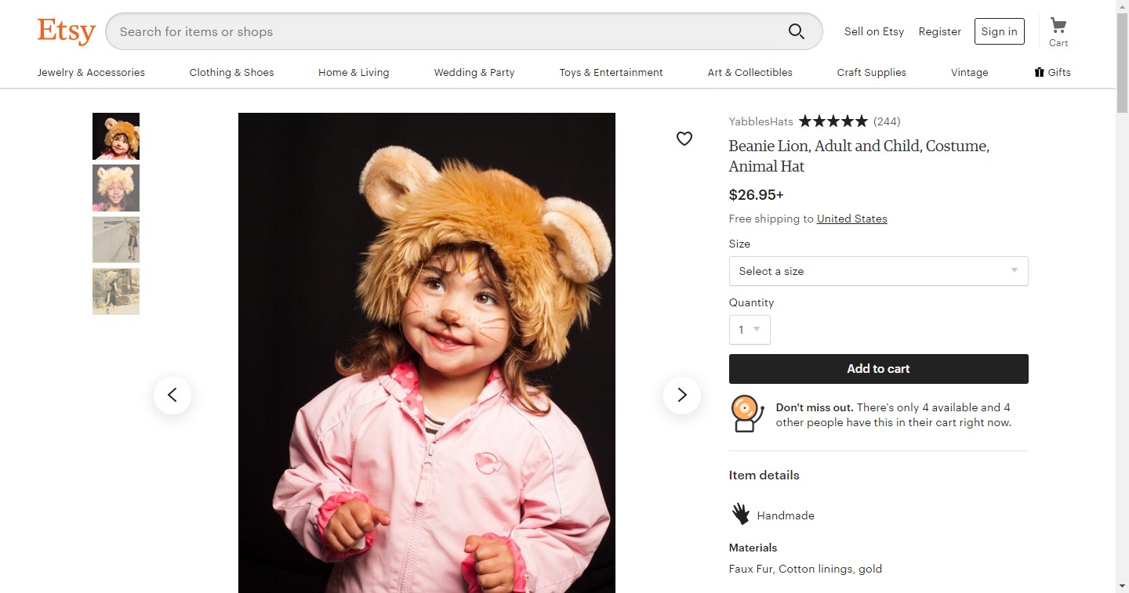Click the search magnifier icon

pos(796,31)
